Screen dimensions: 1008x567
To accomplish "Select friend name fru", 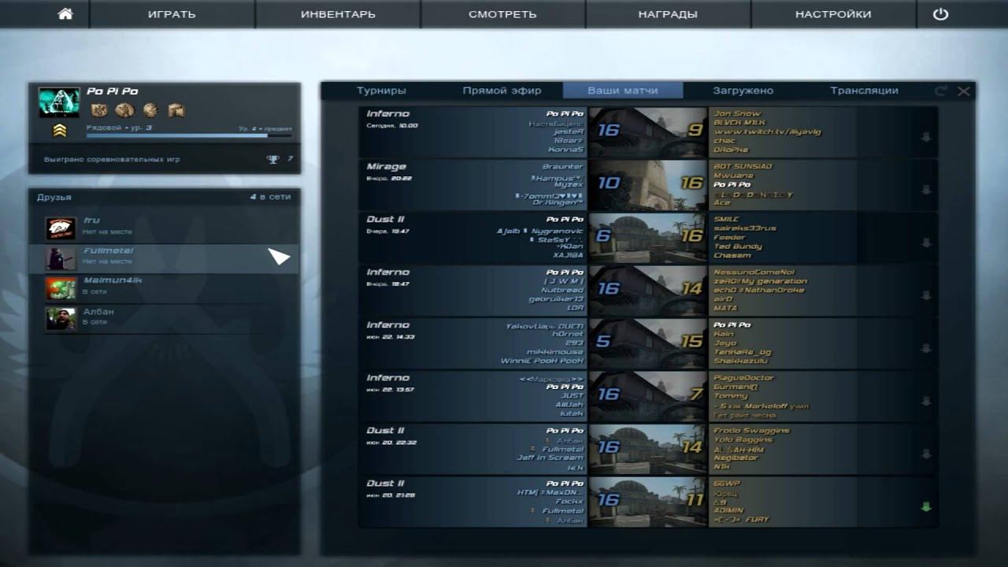I will pyautogui.click(x=91, y=220).
